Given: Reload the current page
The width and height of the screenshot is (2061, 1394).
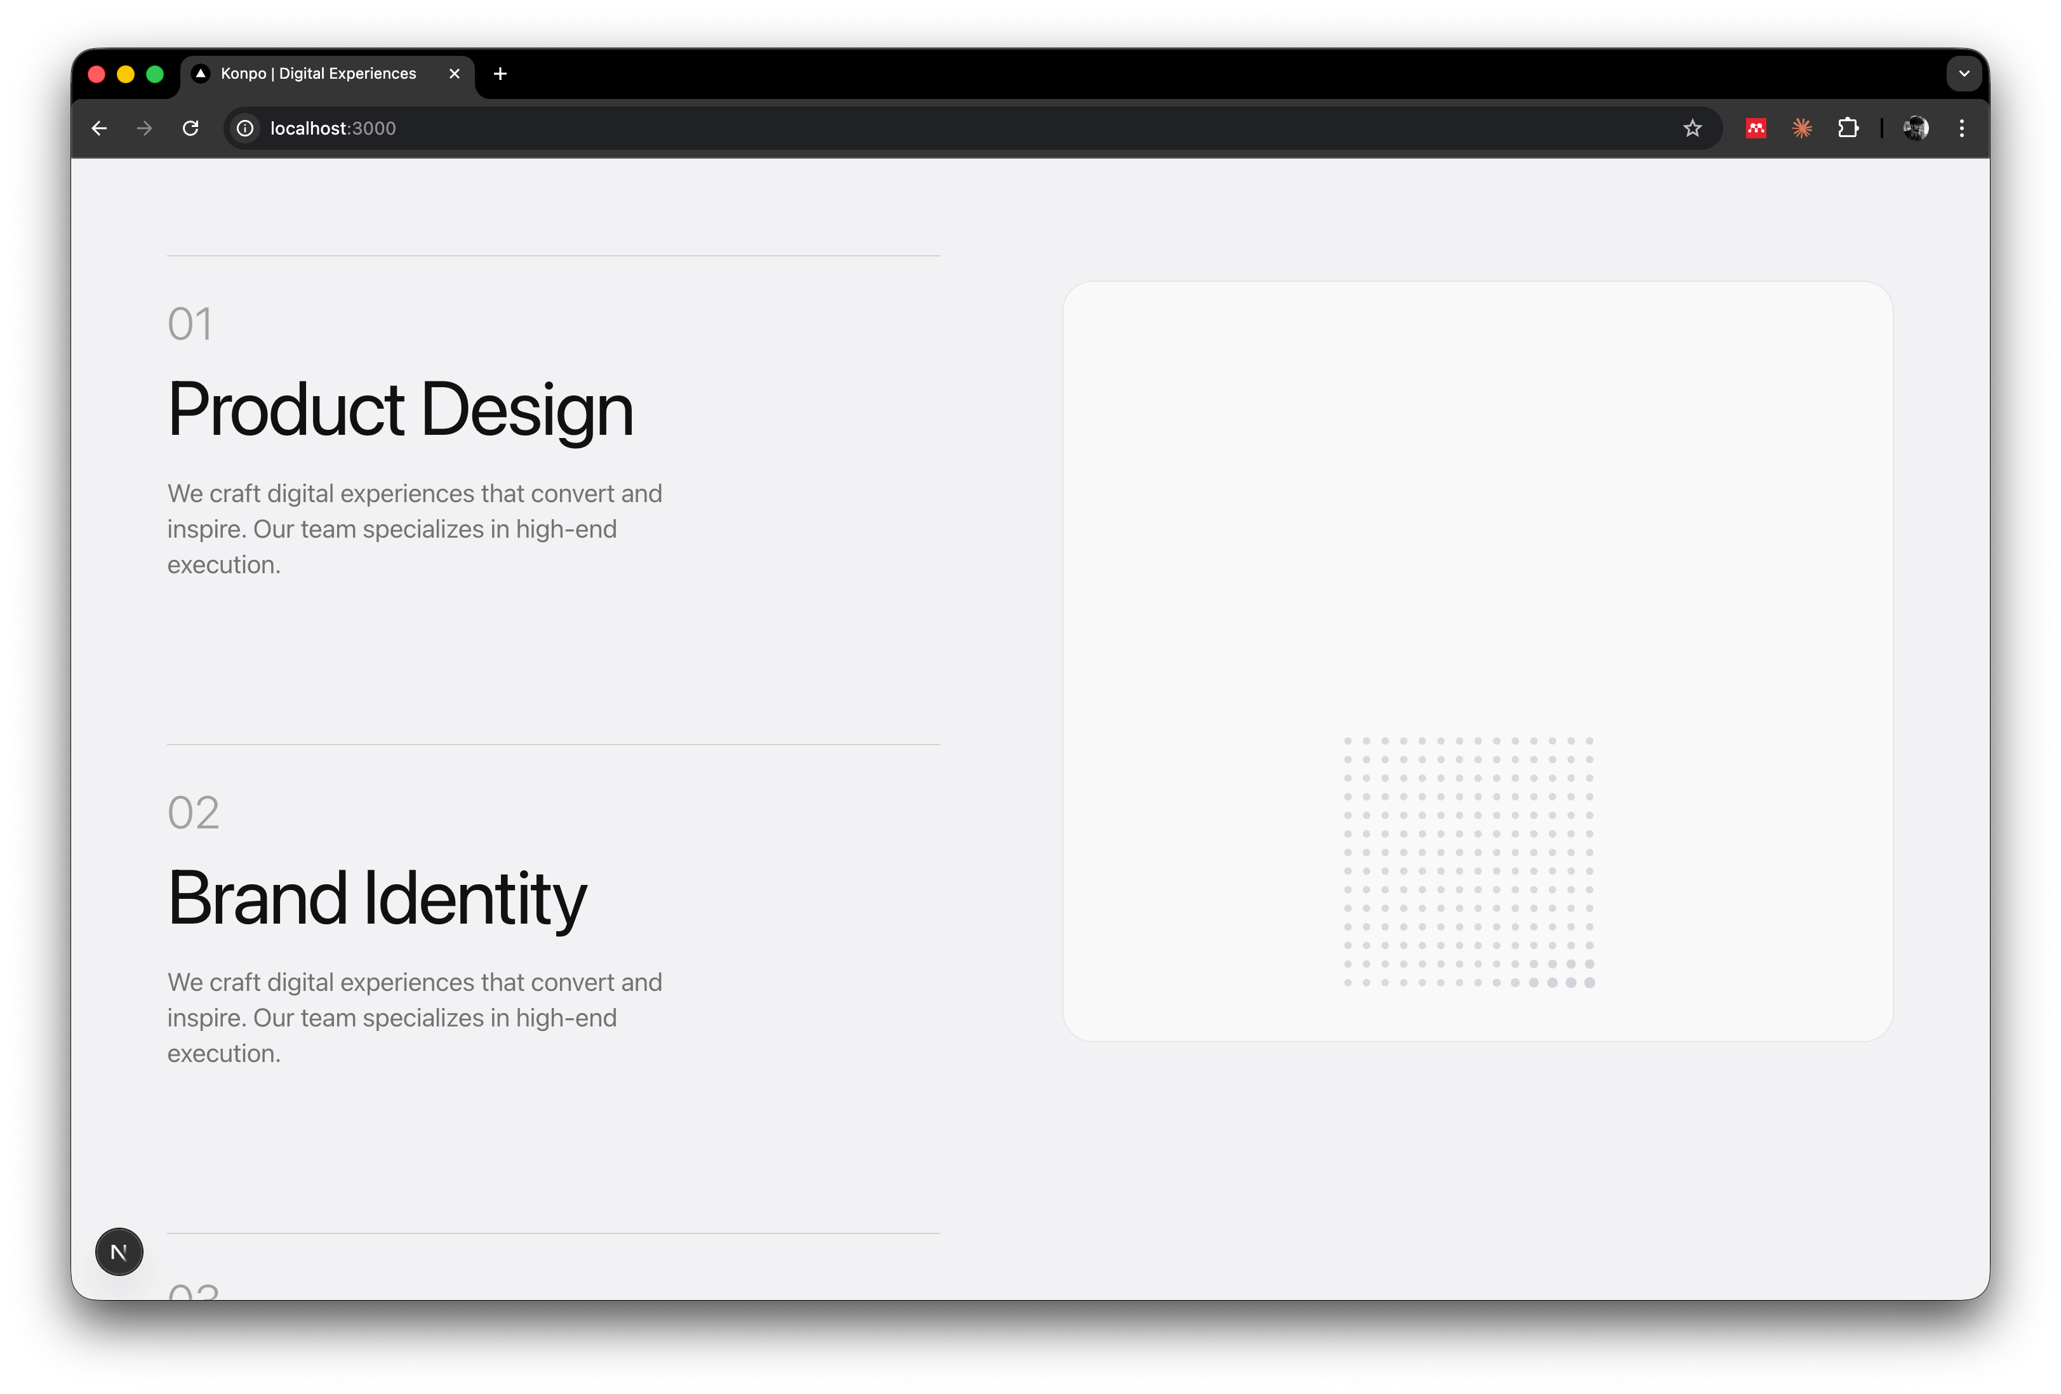Looking at the screenshot, I should [190, 129].
